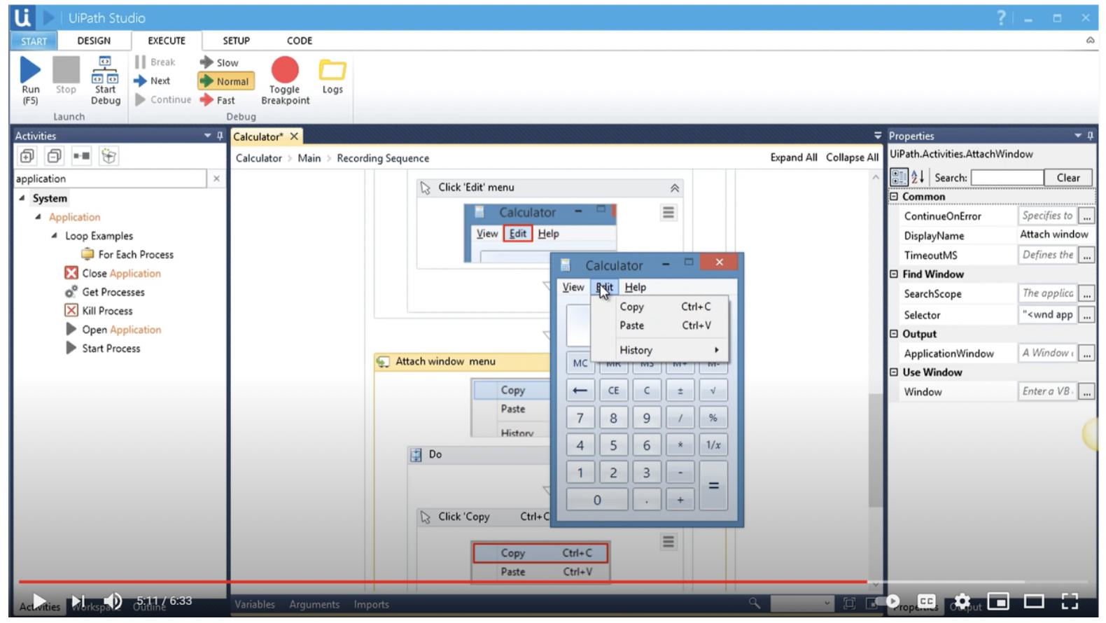1106x623 pixels.
Task: Collapse the System tree node
Action: point(22,198)
